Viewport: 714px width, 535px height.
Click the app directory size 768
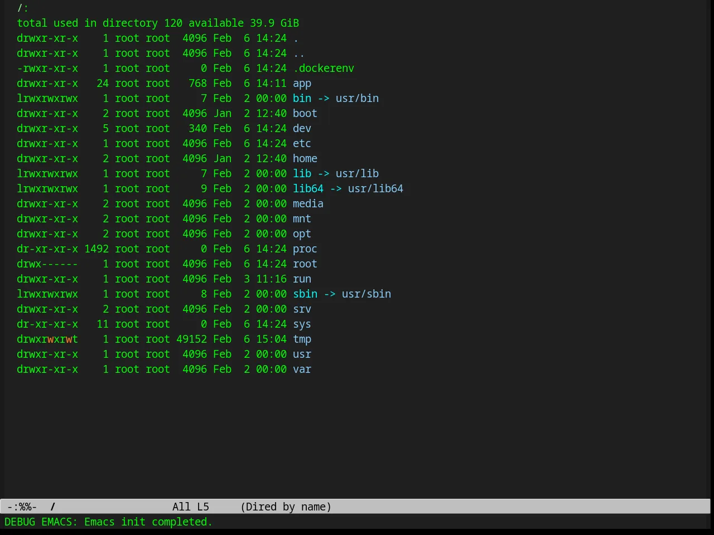197,84
